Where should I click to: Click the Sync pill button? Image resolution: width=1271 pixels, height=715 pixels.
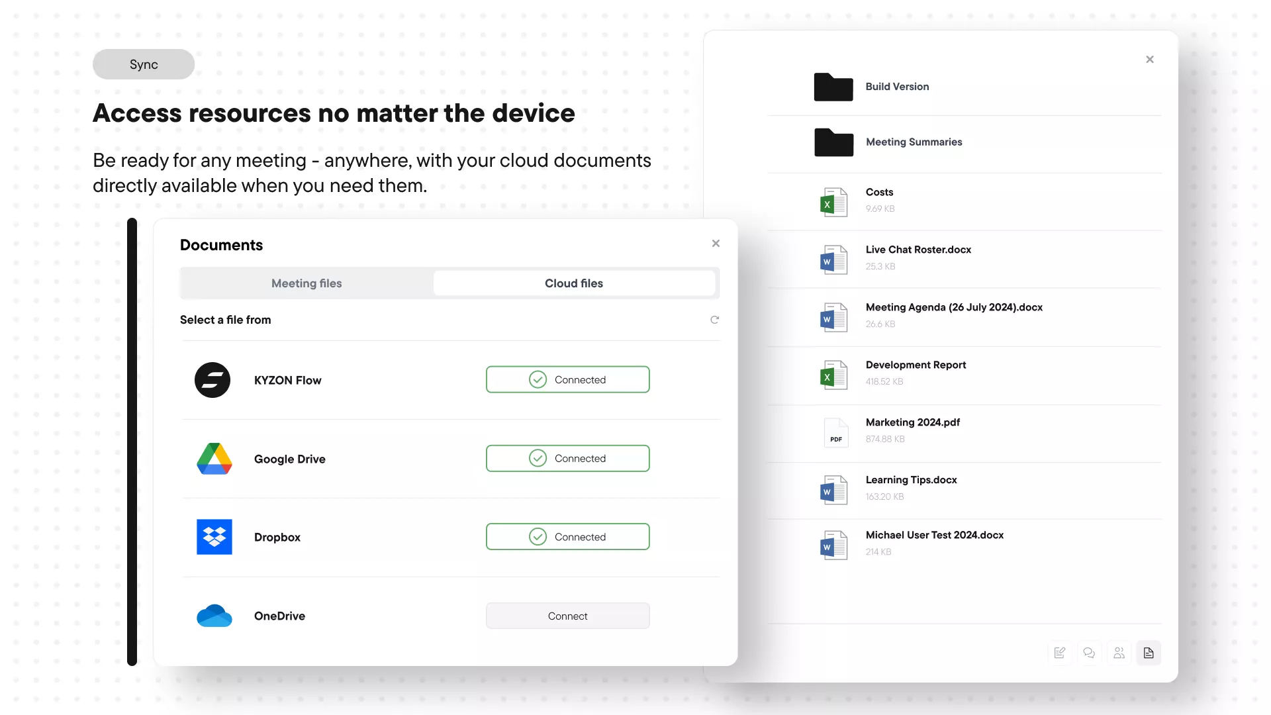point(144,64)
